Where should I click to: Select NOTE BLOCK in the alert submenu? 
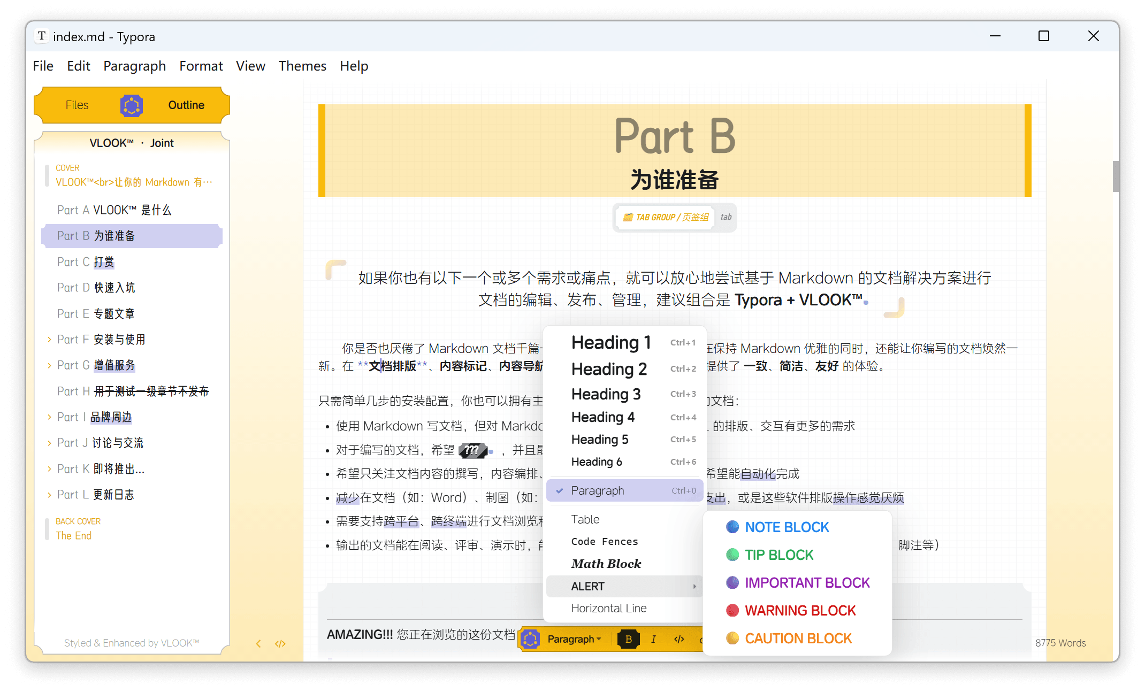[x=797, y=527]
